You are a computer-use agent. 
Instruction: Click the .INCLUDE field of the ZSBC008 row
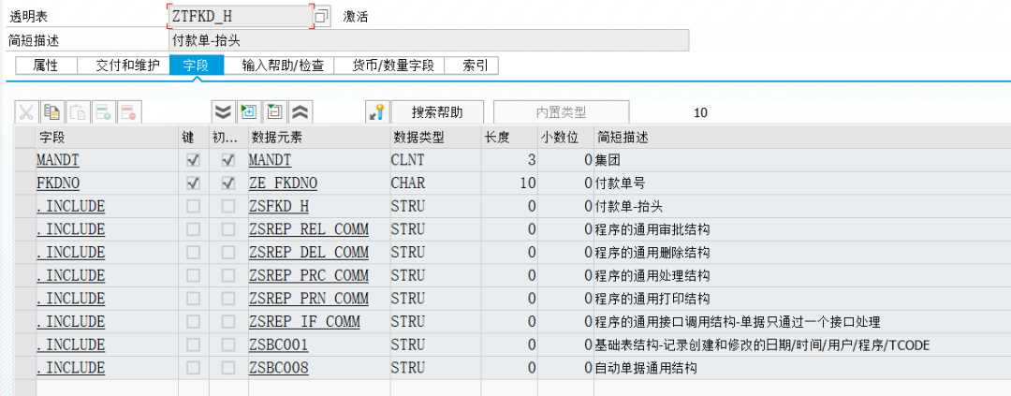click(x=107, y=368)
